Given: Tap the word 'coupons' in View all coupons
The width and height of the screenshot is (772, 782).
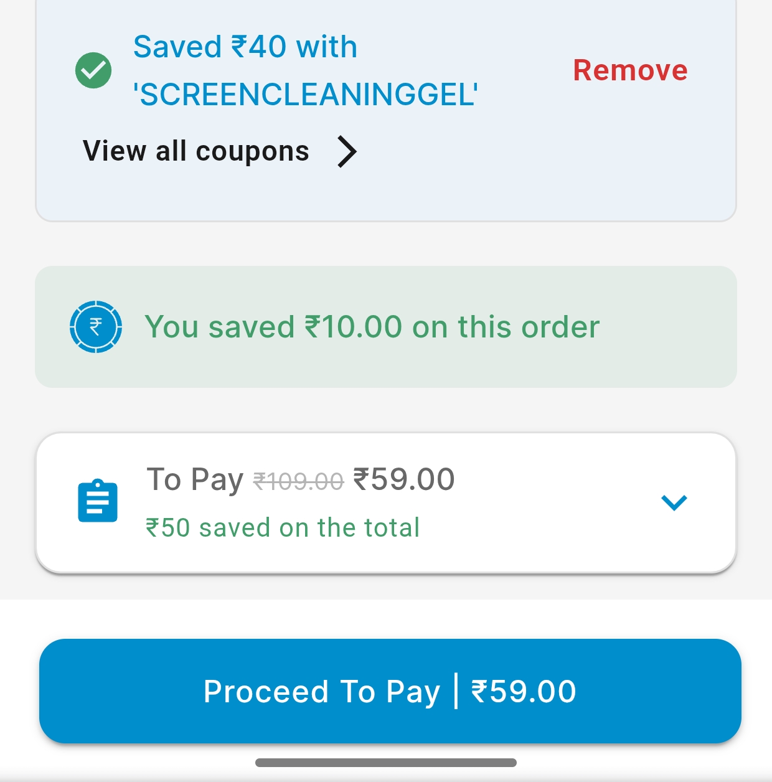Looking at the screenshot, I should pyautogui.click(x=252, y=151).
